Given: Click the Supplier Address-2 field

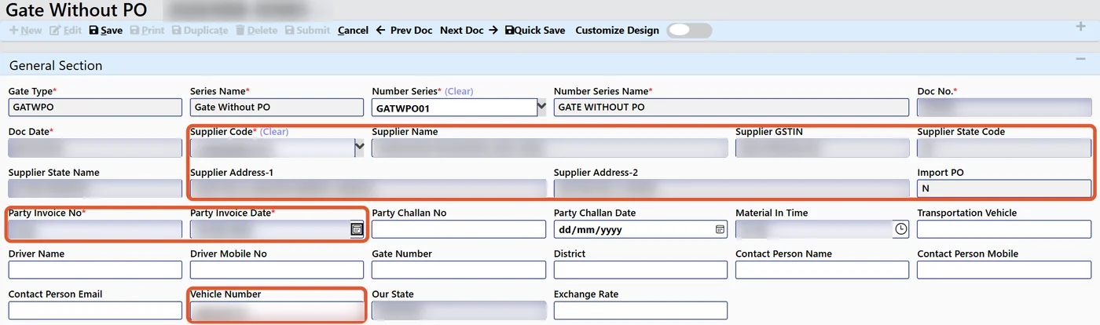Looking at the screenshot, I should tap(731, 188).
